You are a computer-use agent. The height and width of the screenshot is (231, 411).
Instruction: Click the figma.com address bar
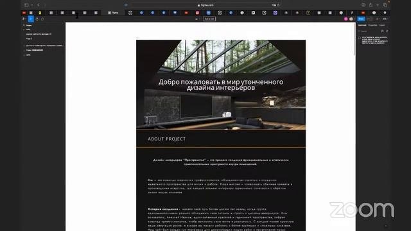[x=205, y=5]
